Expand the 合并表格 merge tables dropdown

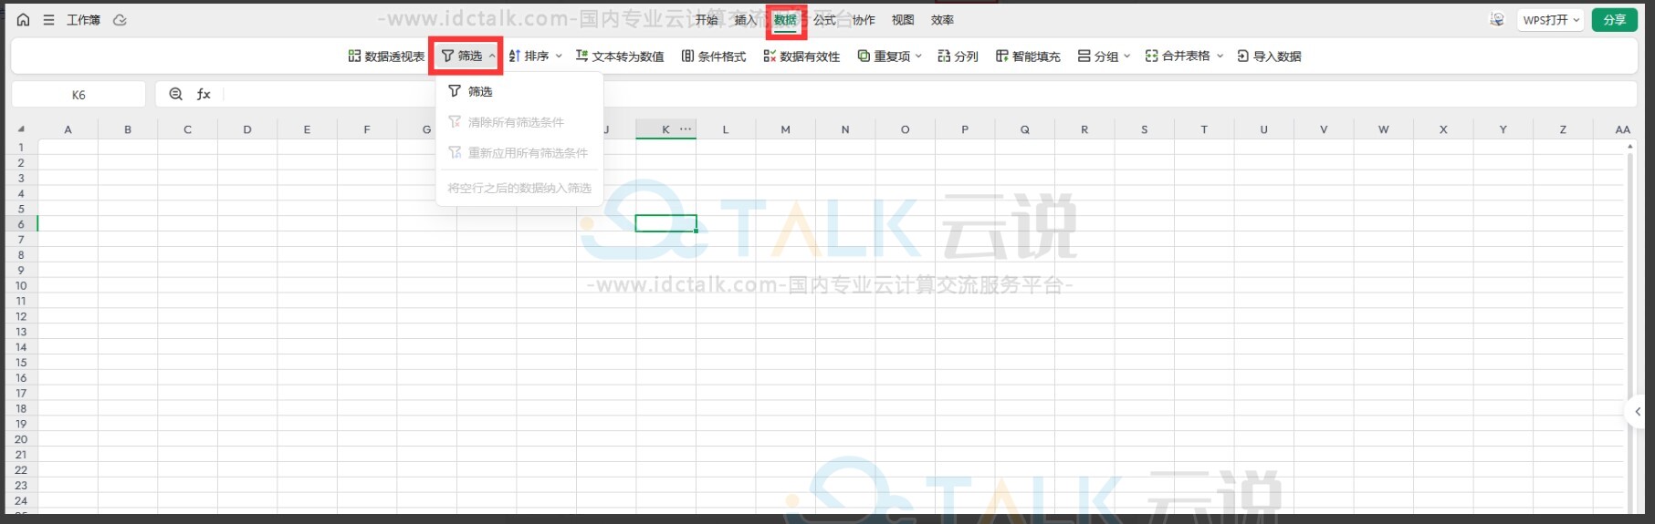pyautogui.click(x=1220, y=56)
